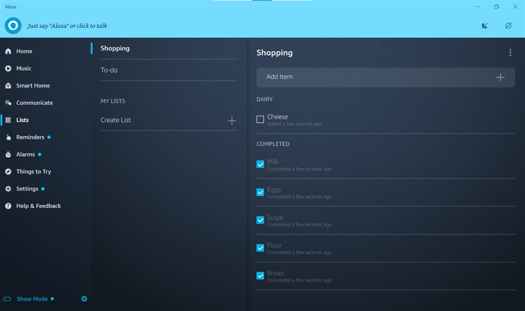Check off Cheese in the Dairy section
Image resolution: width=525 pixels, height=311 pixels.
click(x=260, y=119)
